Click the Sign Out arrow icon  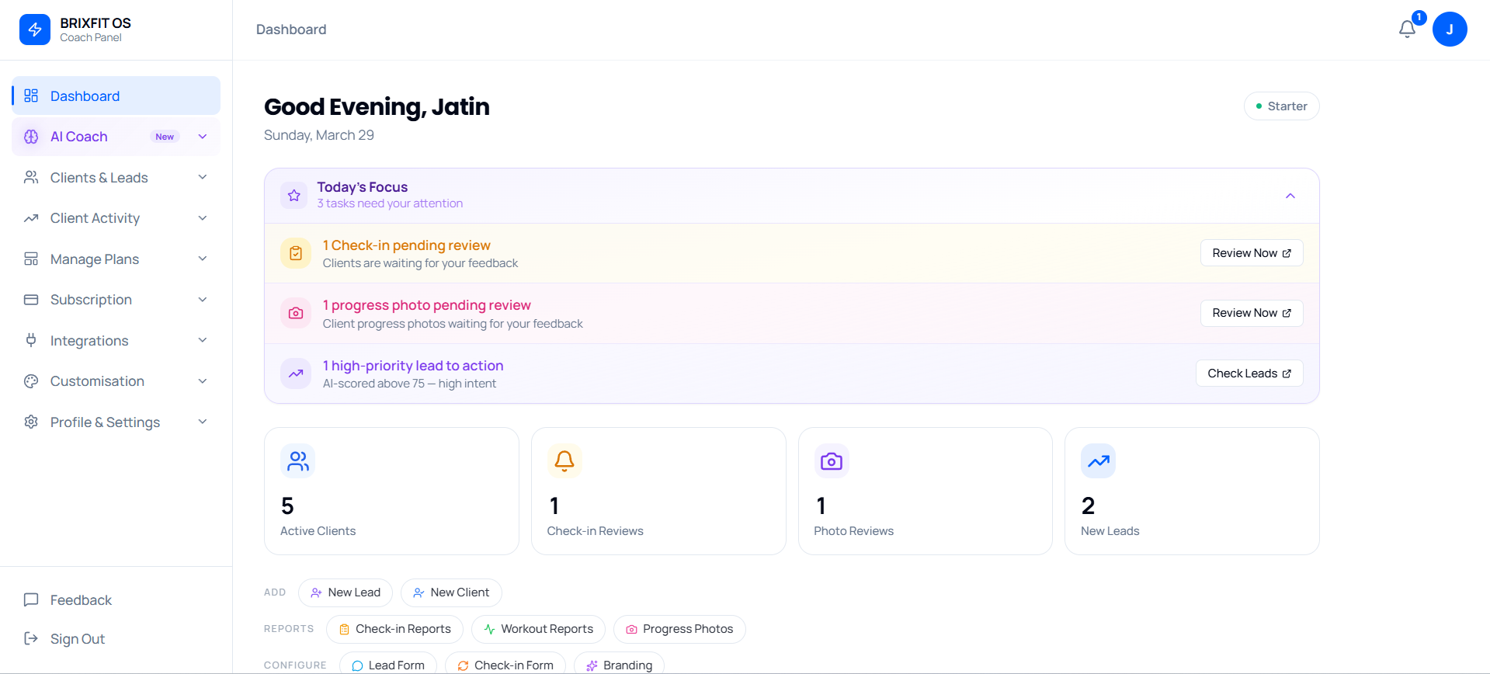click(31, 638)
